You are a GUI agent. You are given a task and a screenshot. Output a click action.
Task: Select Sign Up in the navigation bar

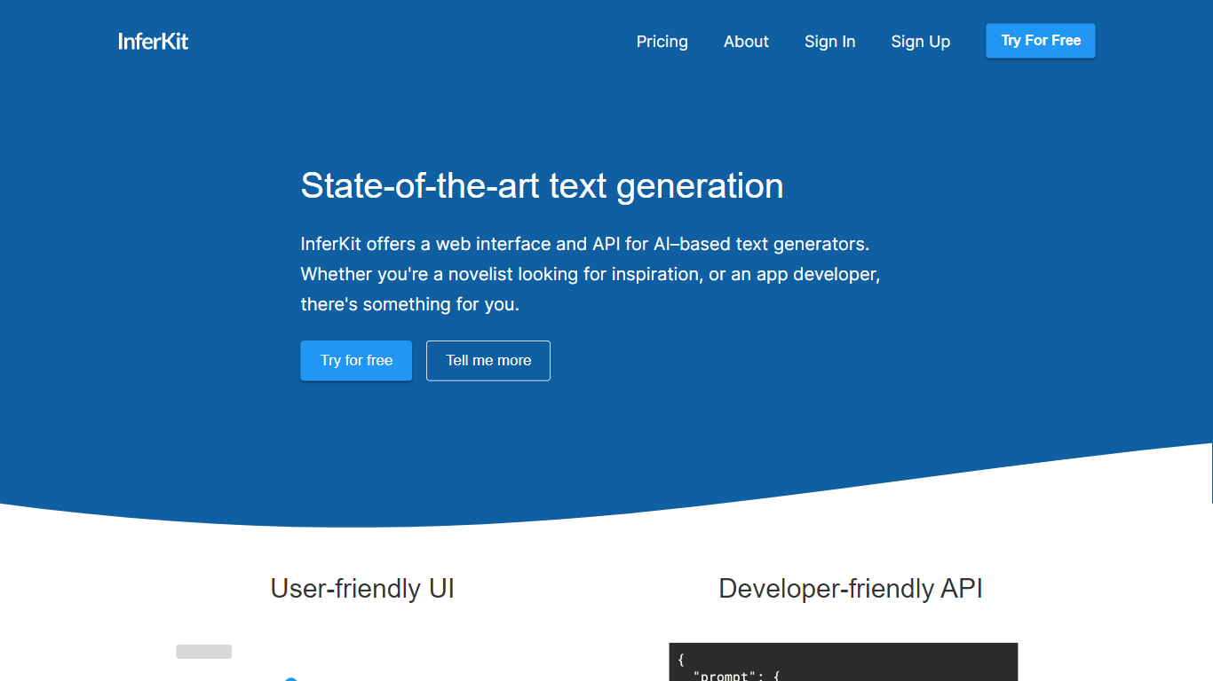click(920, 42)
